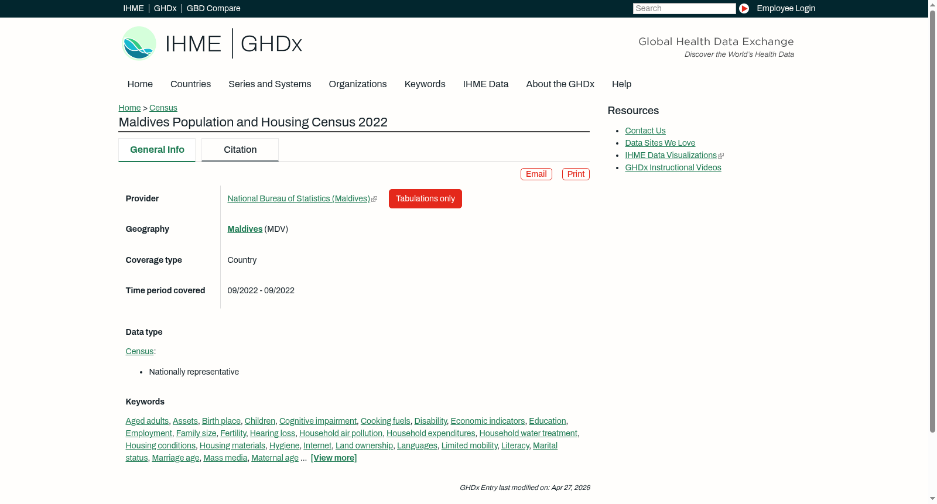Open the Family size keyword
This screenshot has height=504, width=937.
click(x=196, y=434)
